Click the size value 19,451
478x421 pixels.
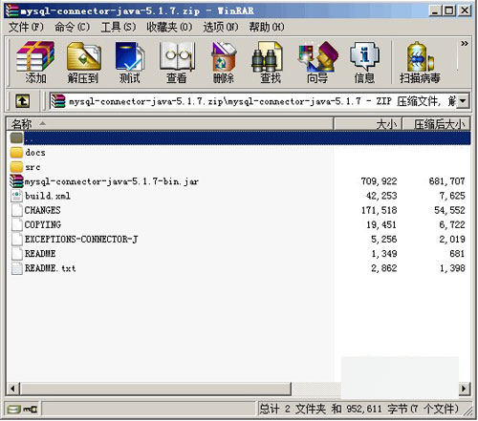click(381, 224)
